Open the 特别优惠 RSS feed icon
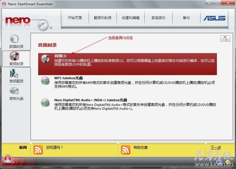Viewport: 236px width, 169px height. (125, 150)
